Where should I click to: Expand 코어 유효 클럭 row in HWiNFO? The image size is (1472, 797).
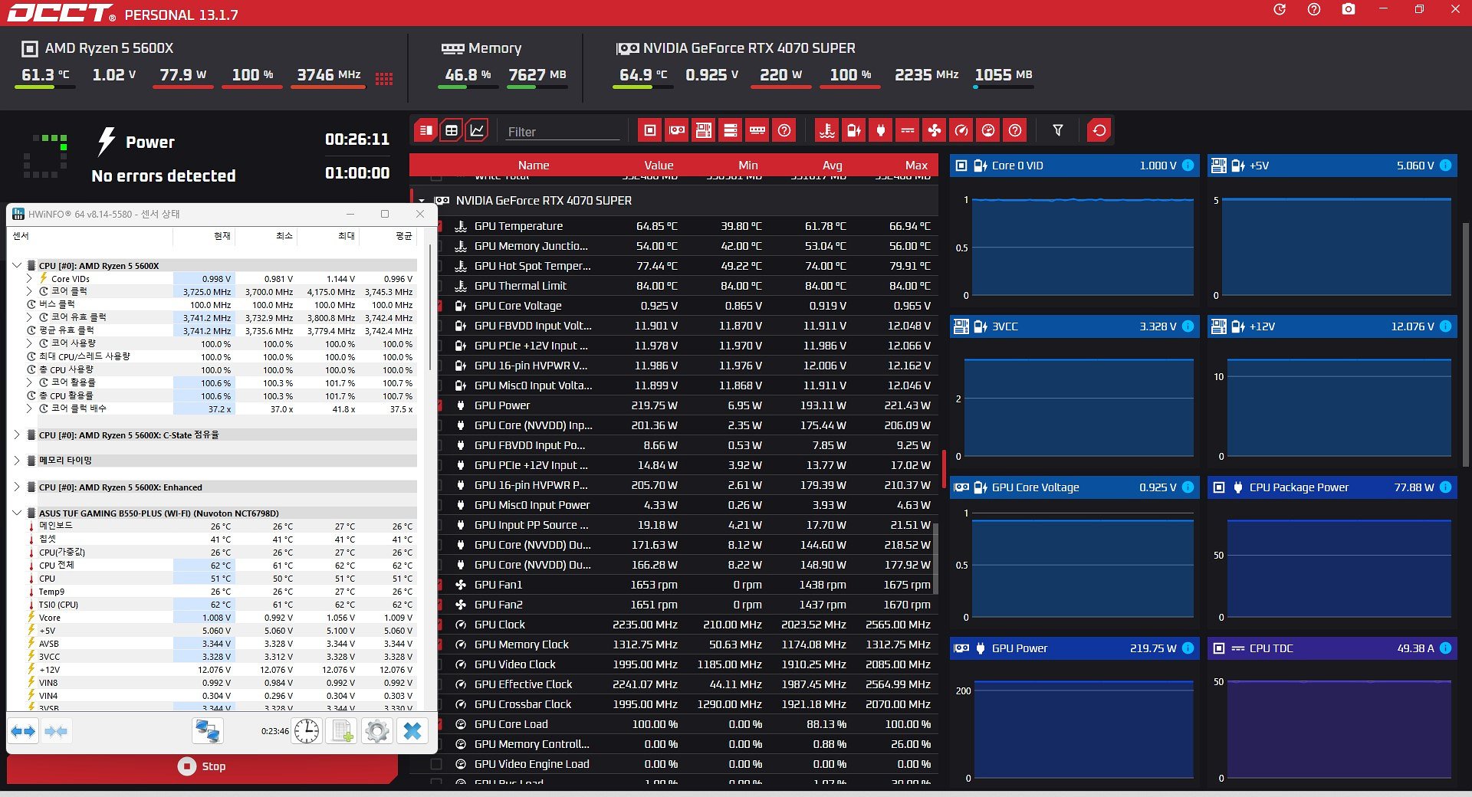(x=30, y=317)
